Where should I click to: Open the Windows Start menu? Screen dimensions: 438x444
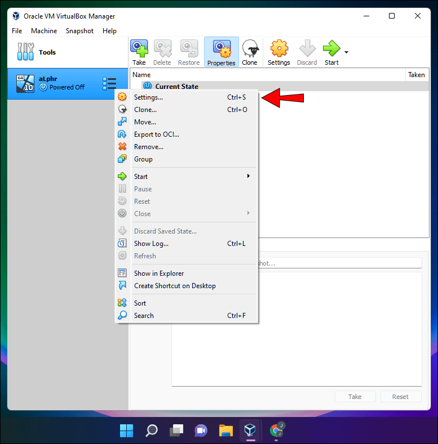[126, 430]
